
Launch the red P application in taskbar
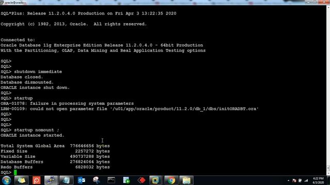pyautogui.click(x=36, y=180)
